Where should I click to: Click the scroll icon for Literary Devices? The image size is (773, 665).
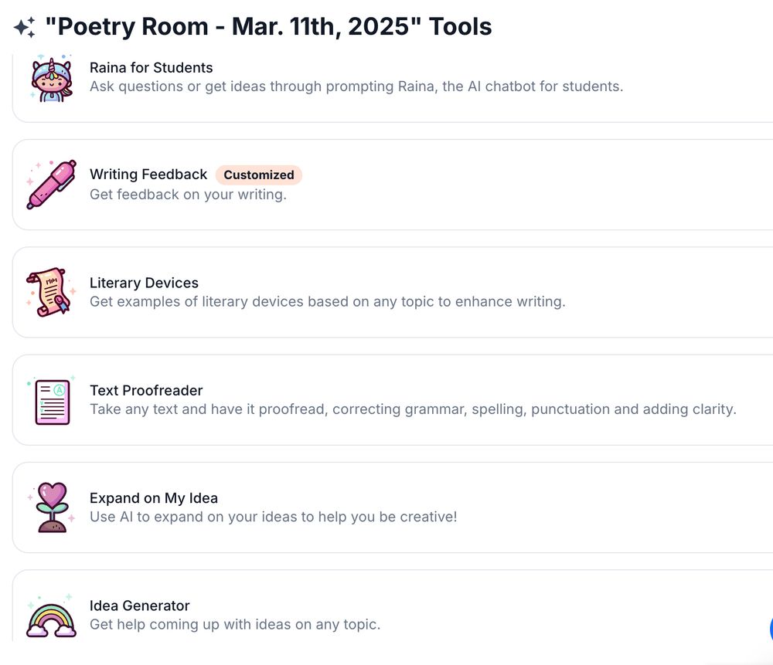(x=51, y=292)
